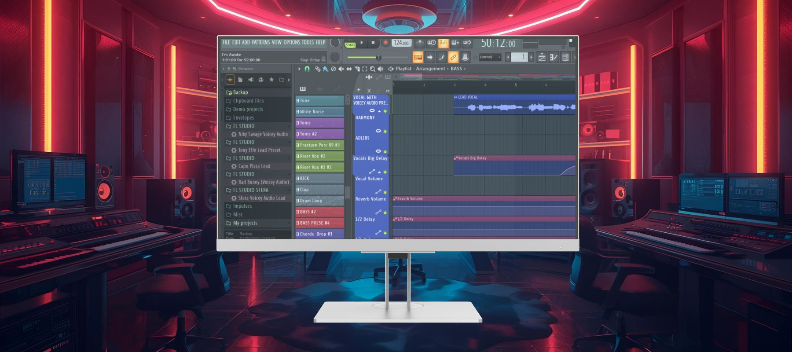This screenshot has width=792, height=352.
Task: Open the PATTERNS menu
Action: (x=260, y=43)
